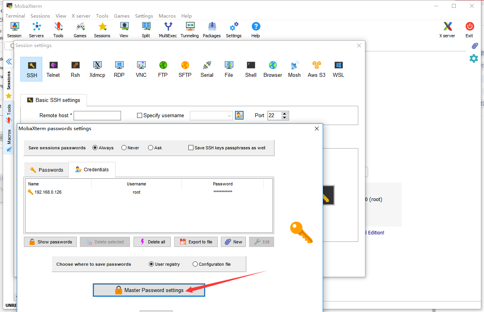Click the X server toolbar icon

tap(447, 30)
